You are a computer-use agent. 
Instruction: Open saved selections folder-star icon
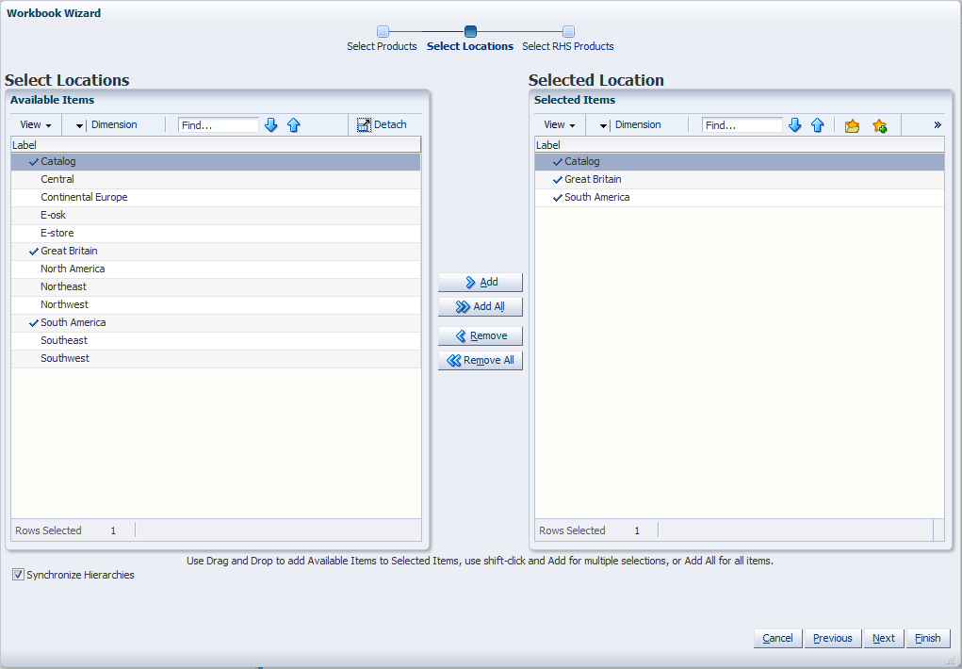point(852,126)
